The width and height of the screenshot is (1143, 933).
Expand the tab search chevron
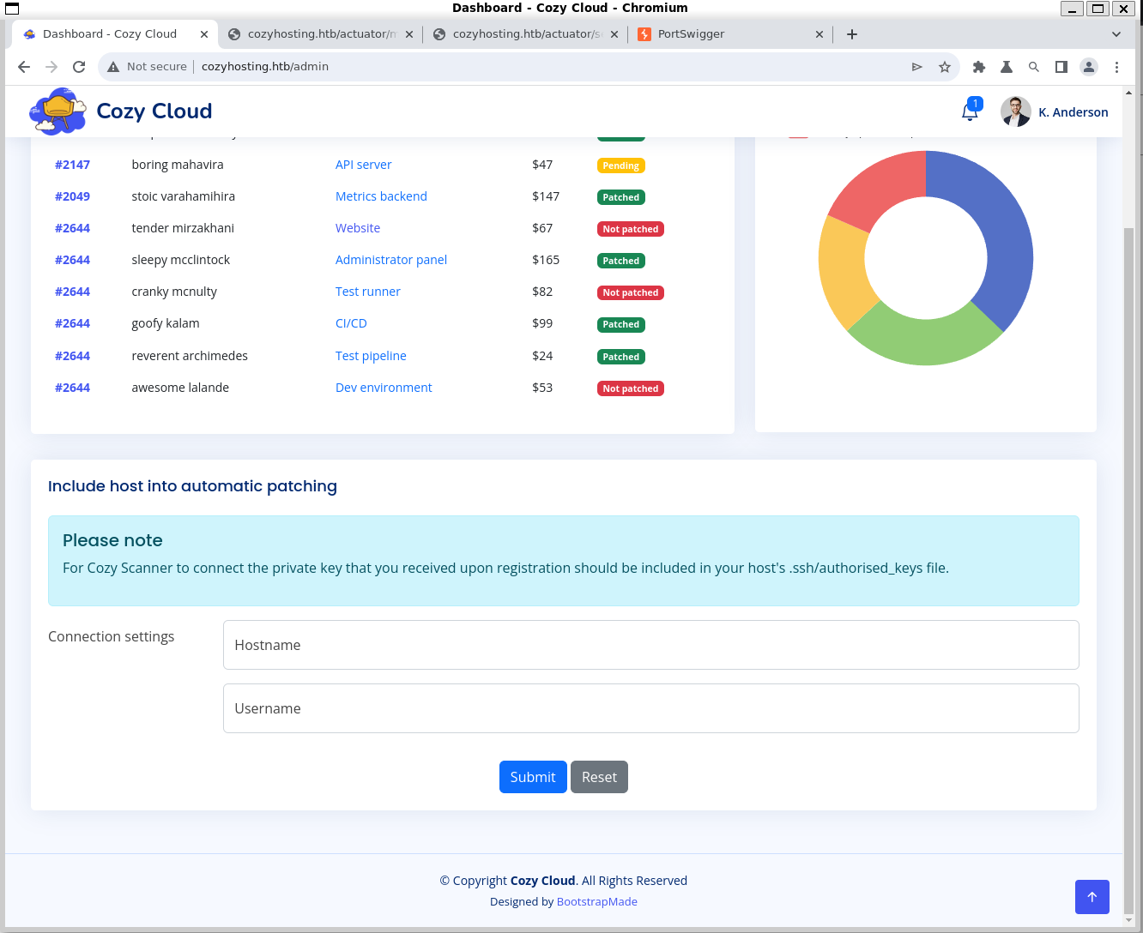coord(1116,34)
